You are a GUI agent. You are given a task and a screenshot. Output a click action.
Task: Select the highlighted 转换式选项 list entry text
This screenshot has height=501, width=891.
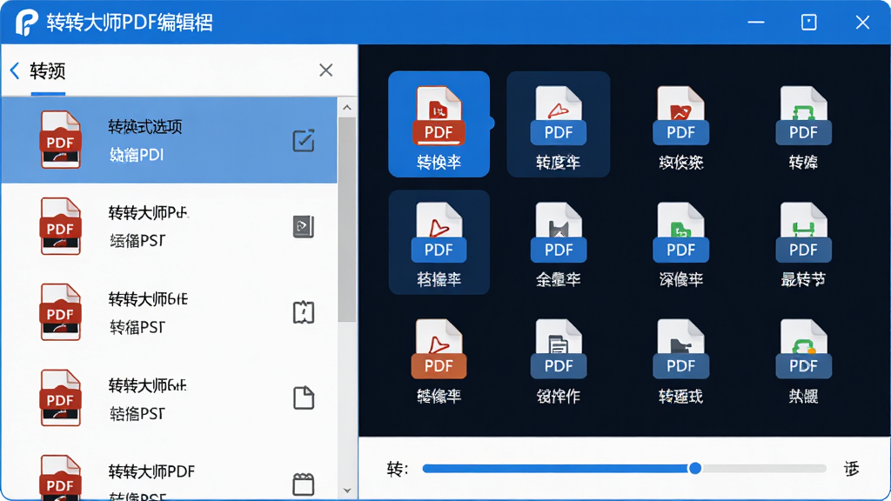pyautogui.click(x=145, y=127)
